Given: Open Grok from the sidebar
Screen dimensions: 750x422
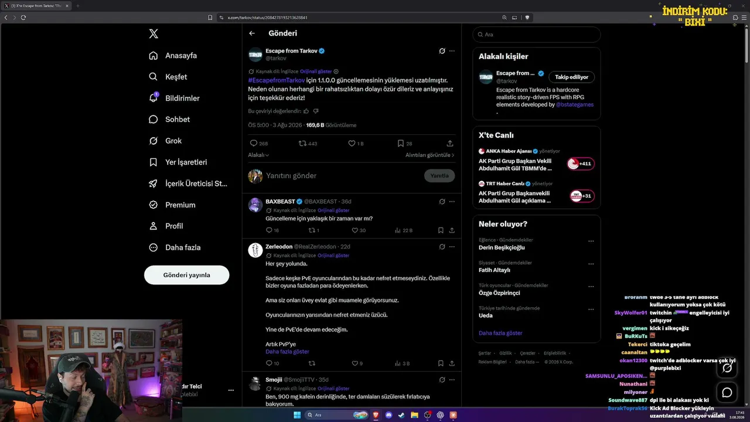Looking at the screenshot, I should pyautogui.click(x=165, y=141).
